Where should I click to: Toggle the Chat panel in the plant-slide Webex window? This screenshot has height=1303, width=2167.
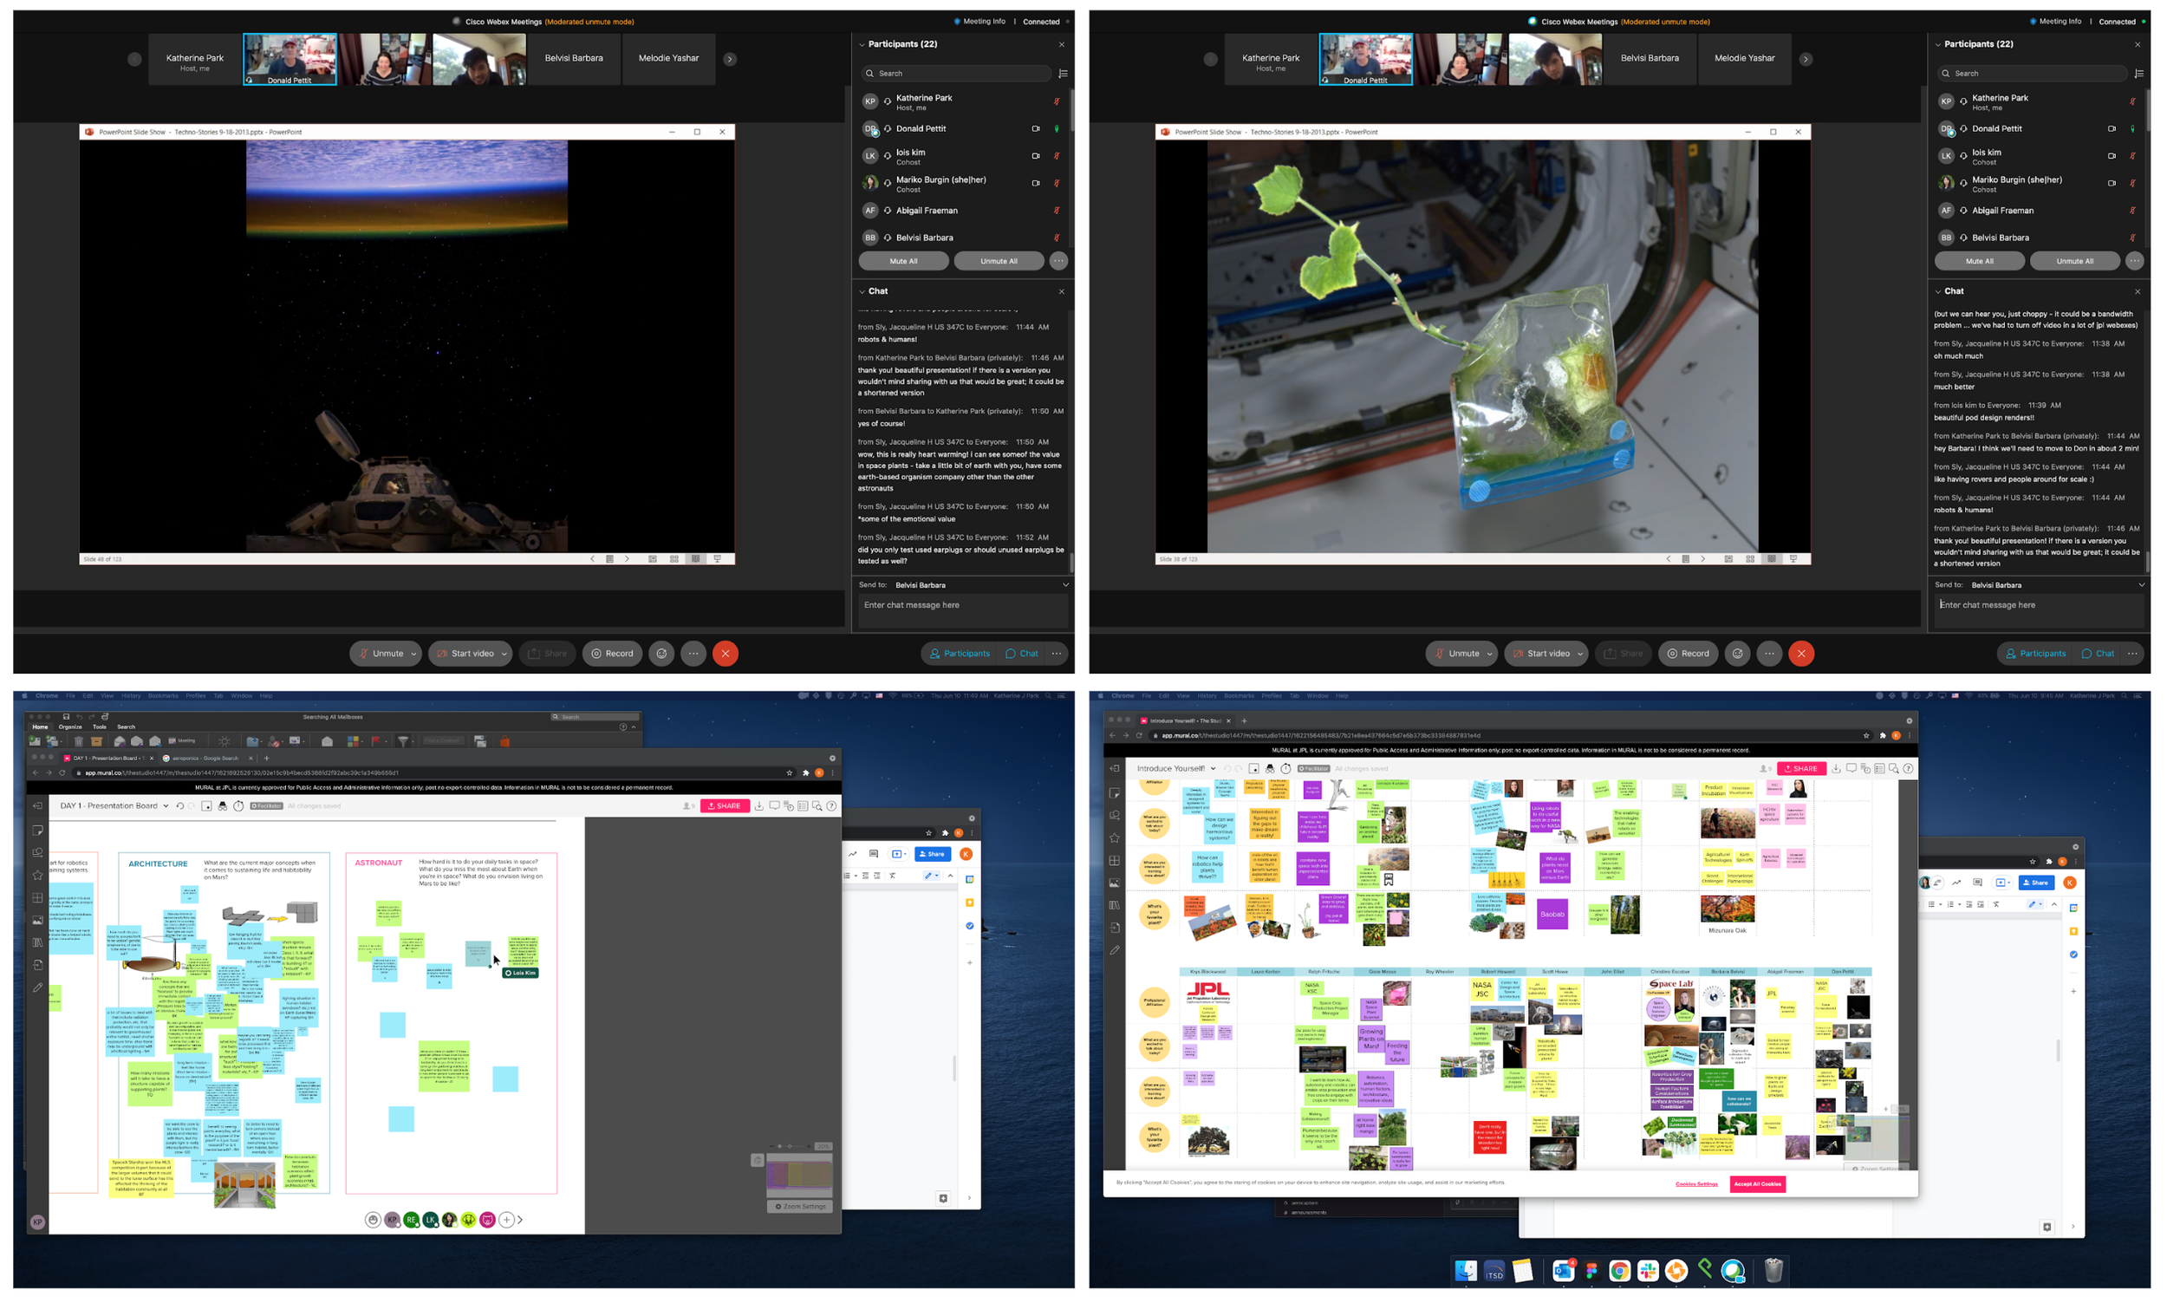click(2098, 654)
